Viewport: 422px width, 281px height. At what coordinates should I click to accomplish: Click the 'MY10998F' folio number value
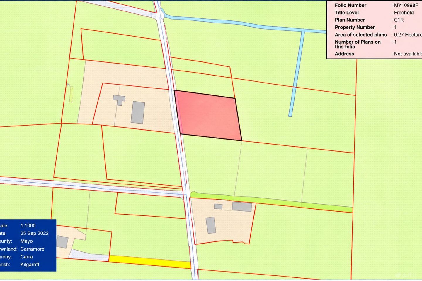coord(406,5)
